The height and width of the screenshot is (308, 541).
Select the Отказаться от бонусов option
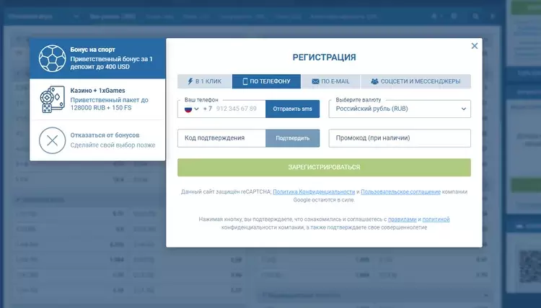[97, 140]
